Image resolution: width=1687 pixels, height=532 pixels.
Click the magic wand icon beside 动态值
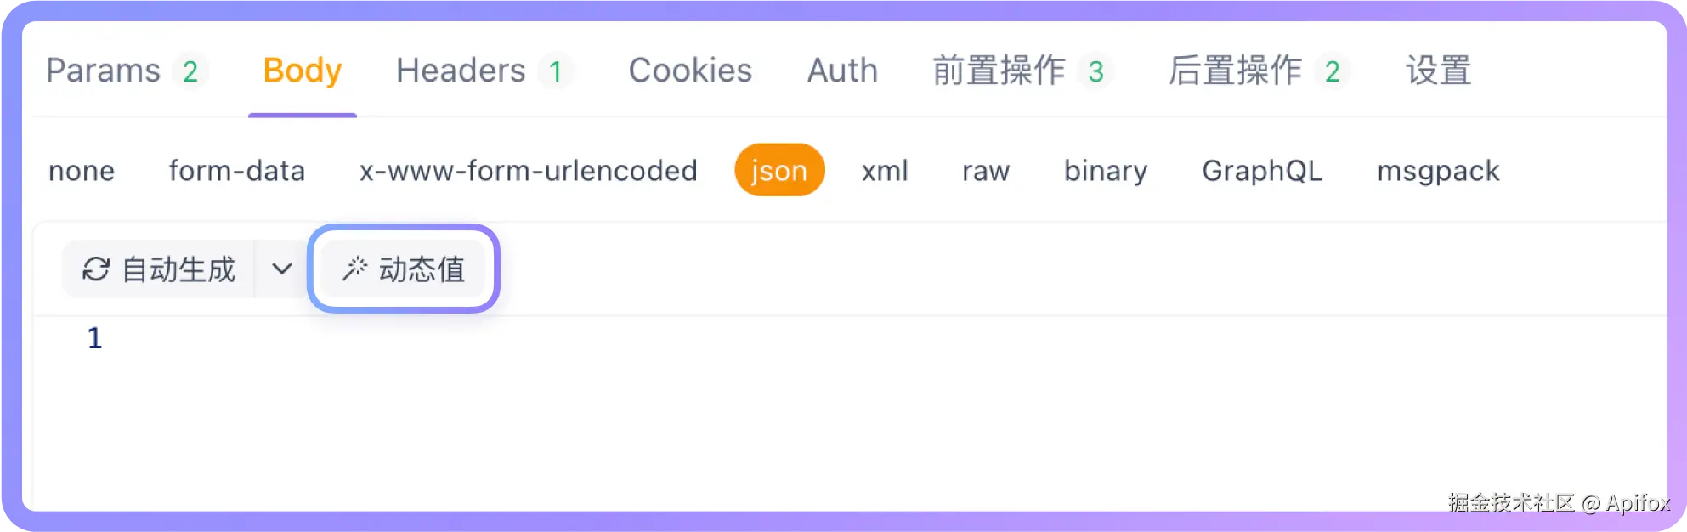click(x=355, y=269)
